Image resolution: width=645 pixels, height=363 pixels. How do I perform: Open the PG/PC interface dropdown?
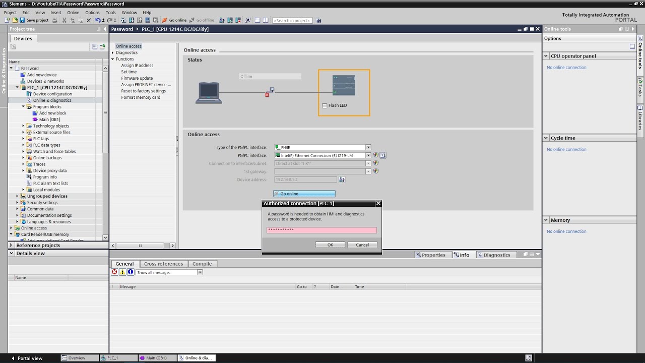[x=368, y=155]
